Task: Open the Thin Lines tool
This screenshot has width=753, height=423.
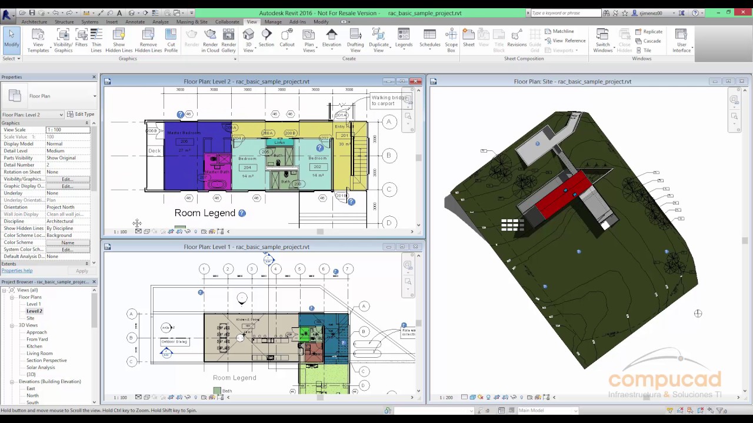Action: (96, 40)
